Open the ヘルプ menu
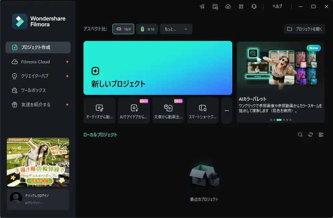Image resolution: width=333 pixels, height=218 pixels. [277, 6]
